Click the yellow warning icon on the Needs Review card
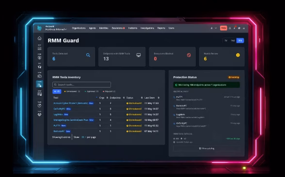 pyautogui.click(x=237, y=55)
